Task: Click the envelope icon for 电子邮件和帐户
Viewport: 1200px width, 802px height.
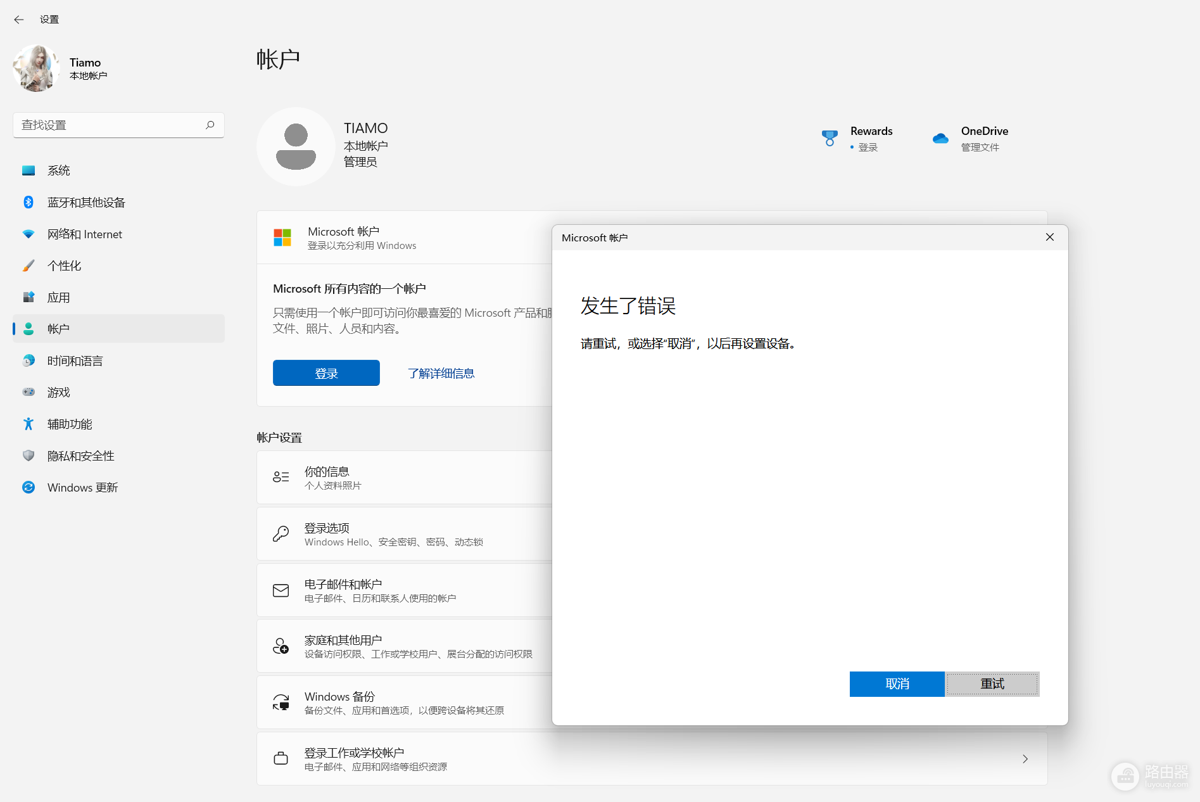Action: point(281,590)
